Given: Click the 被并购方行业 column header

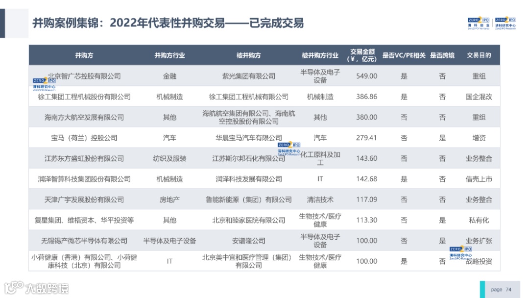Looking at the screenshot, I should pyautogui.click(x=320, y=55).
